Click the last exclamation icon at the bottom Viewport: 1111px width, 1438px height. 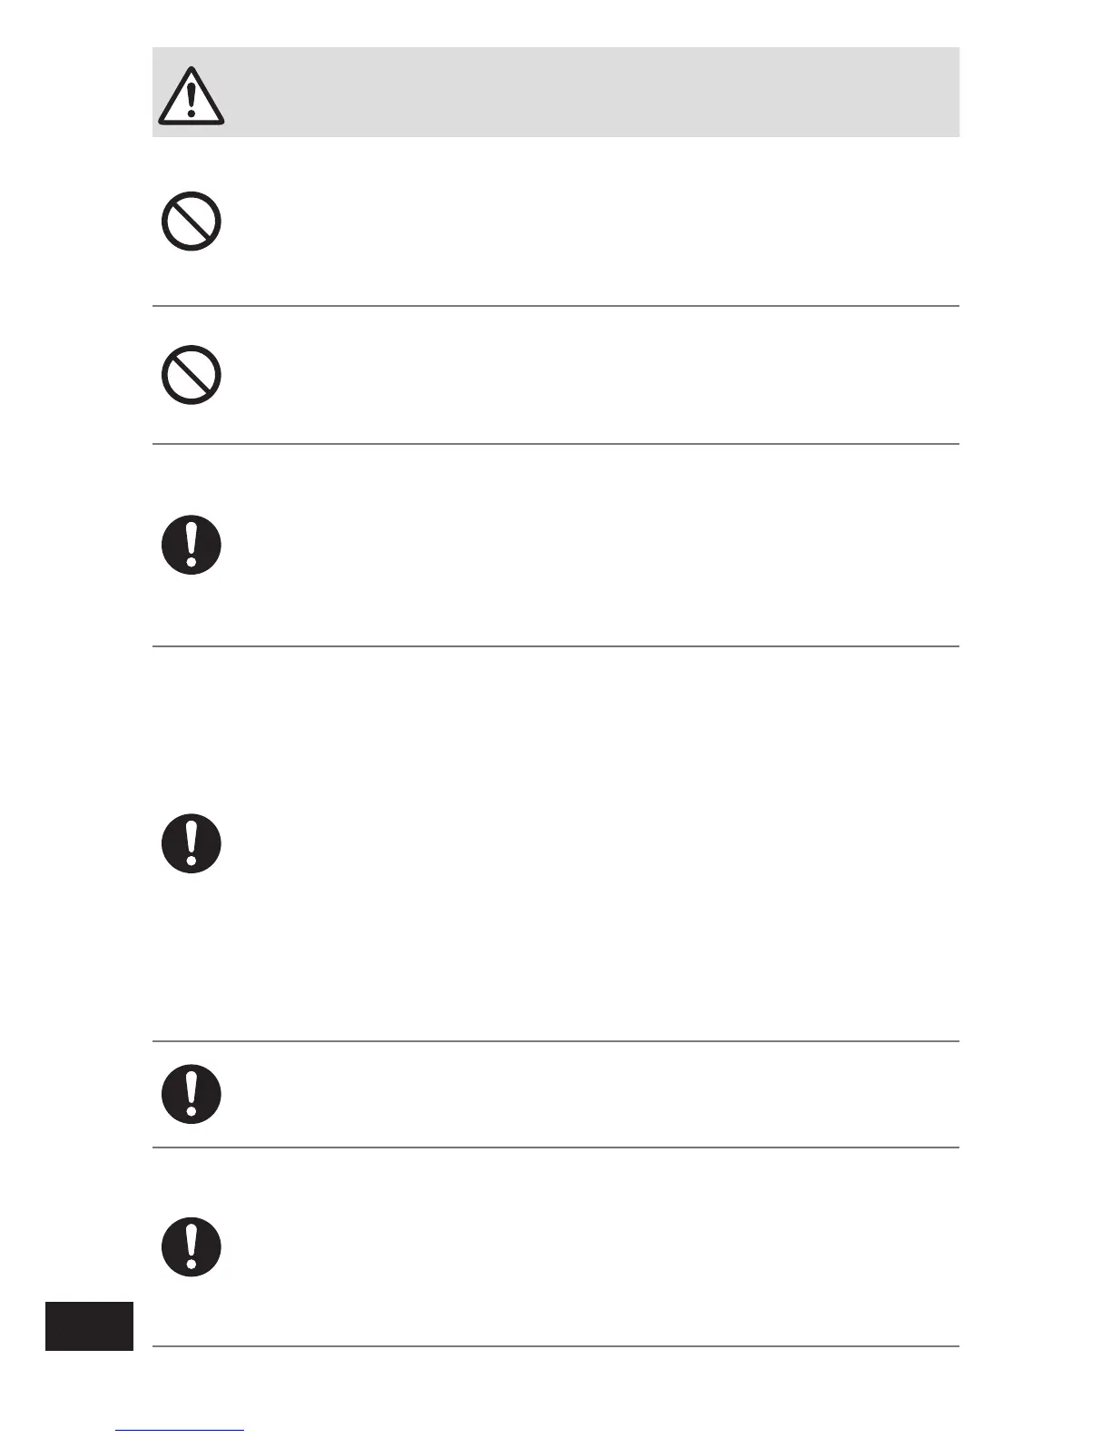pyautogui.click(x=192, y=1247)
